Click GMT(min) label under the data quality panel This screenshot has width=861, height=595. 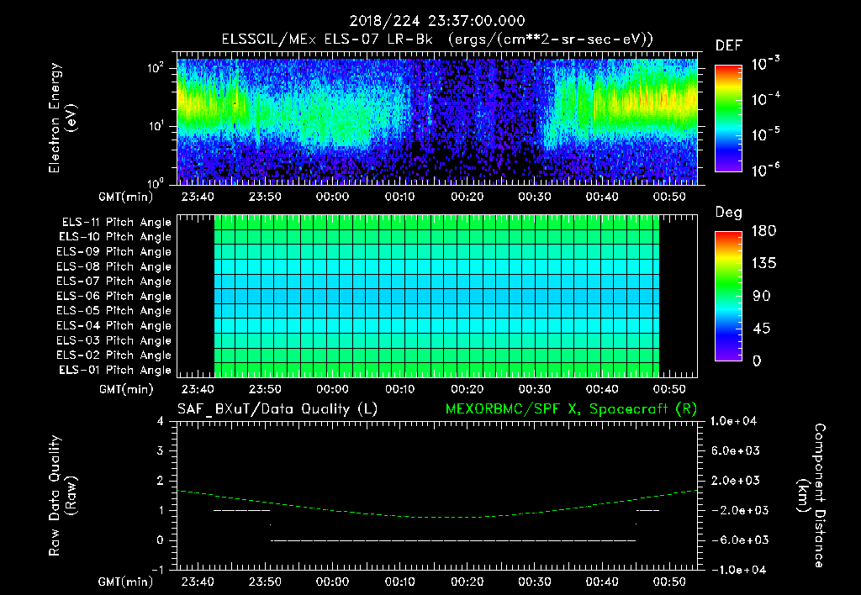point(126,582)
